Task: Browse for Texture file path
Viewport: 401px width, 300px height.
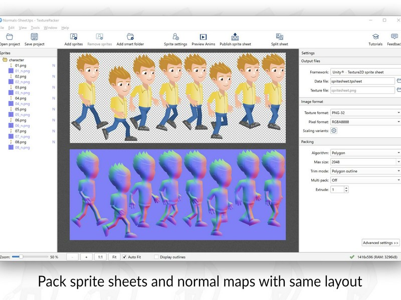Action: coord(398,90)
